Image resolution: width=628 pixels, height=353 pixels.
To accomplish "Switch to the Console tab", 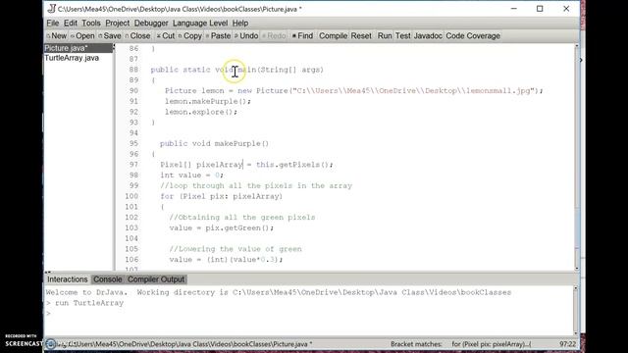I will pos(107,279).
